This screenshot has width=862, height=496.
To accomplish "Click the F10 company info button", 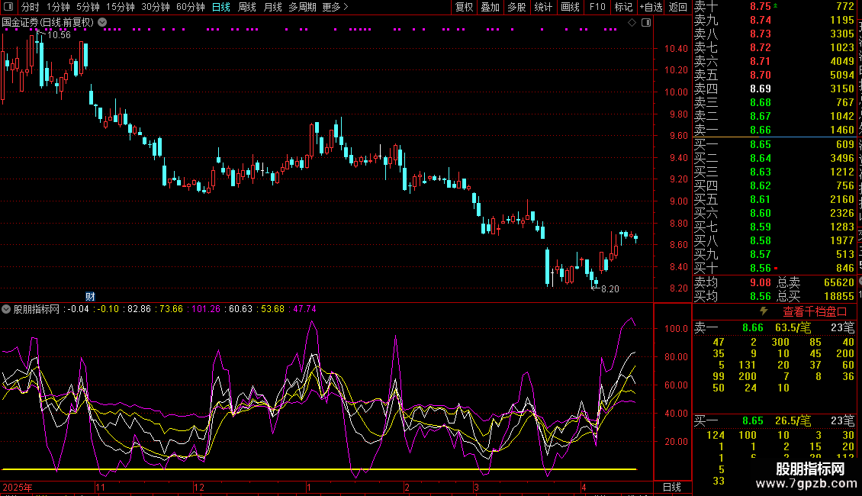I will click(x=597, y=7).
